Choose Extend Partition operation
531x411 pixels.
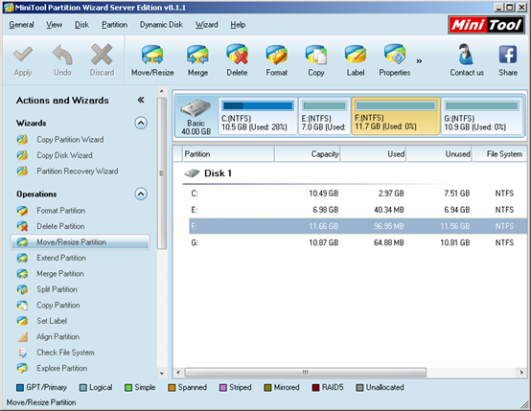click(x=61, y=258)
